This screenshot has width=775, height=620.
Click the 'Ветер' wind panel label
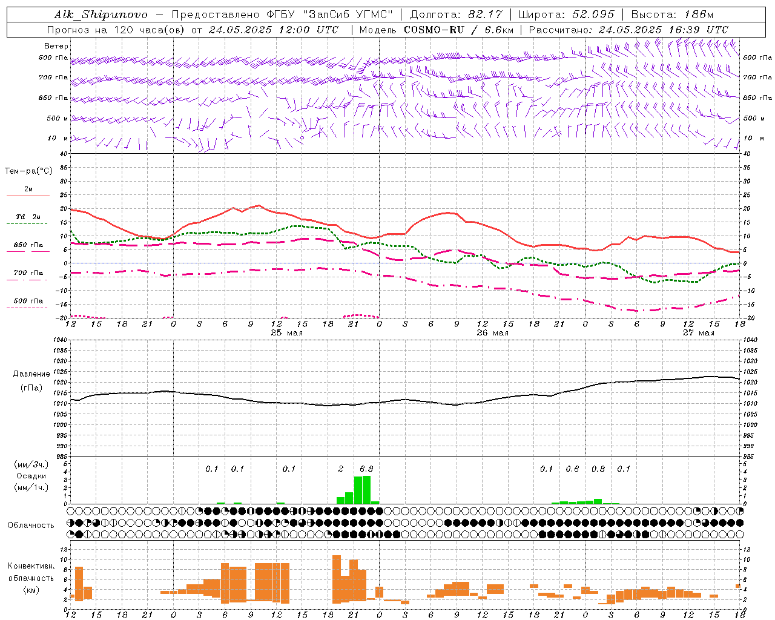click(56, 46)
